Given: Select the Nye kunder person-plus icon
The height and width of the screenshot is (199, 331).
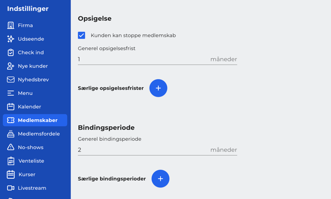Looking at the screenshot, I should [11, 66].
